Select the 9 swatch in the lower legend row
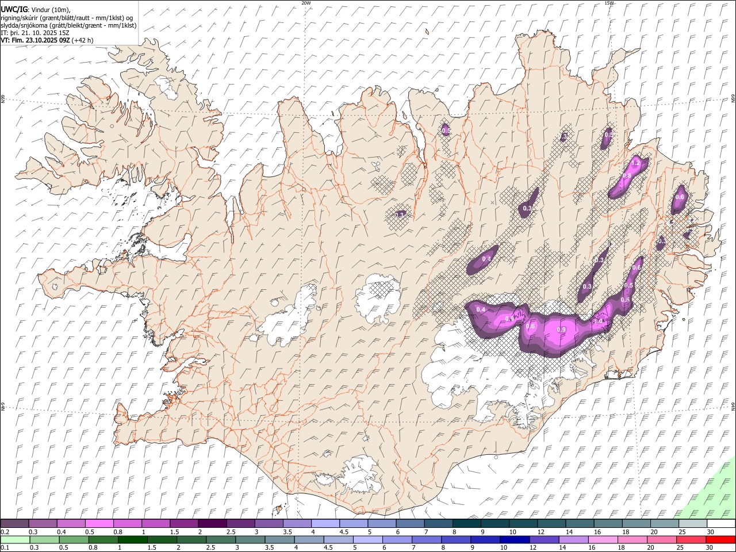Viewport: 736px width, 552px height. pyautogui.click(x=485, y=539)
